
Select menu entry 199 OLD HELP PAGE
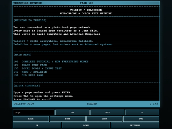coord(28,75)
